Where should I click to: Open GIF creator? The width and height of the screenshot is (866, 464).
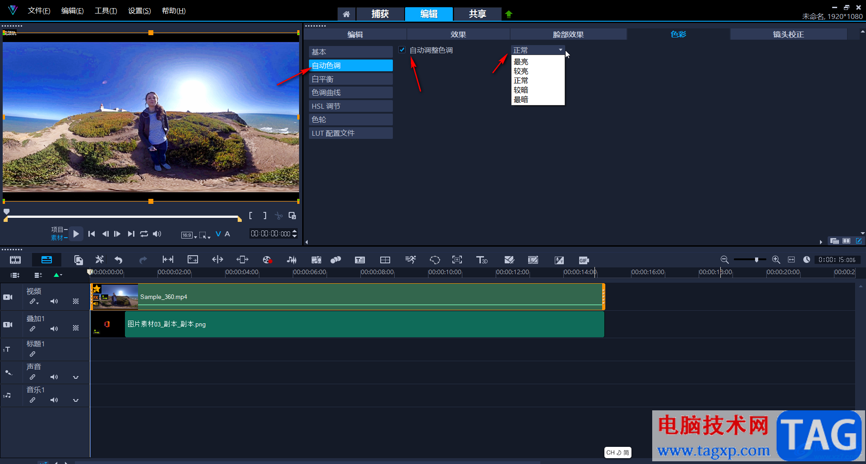(x=584, y=260)
